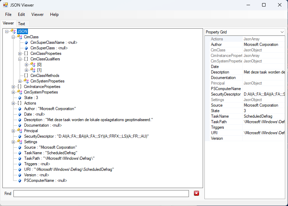Collapse the CimClassQualifiers node
Image resolution: width=288 pixels, height=206 pixels.
tap(20, 59)
